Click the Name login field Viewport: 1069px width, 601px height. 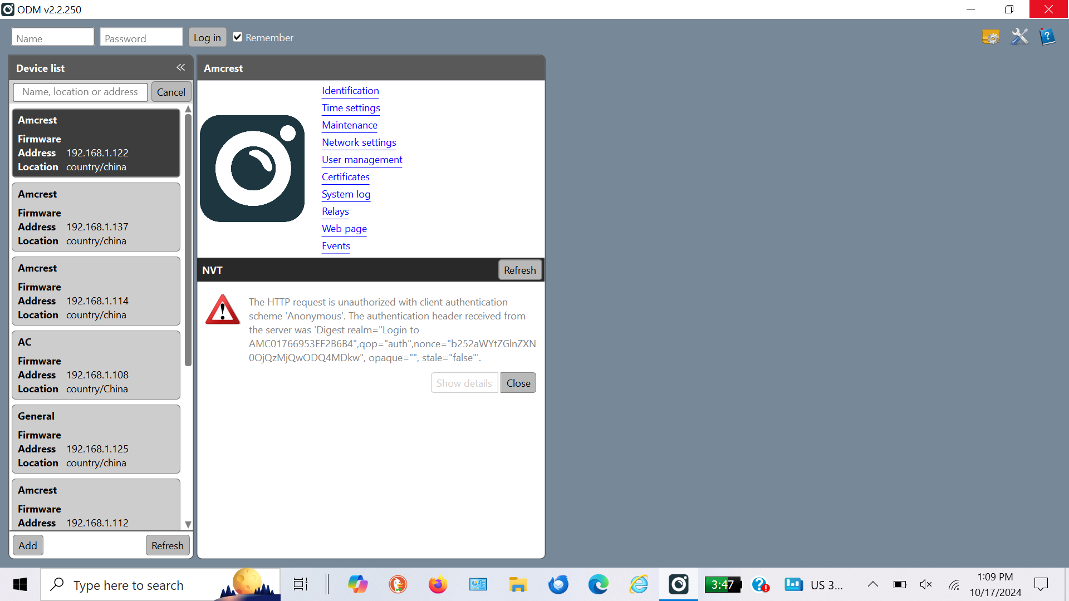[53, 37]
